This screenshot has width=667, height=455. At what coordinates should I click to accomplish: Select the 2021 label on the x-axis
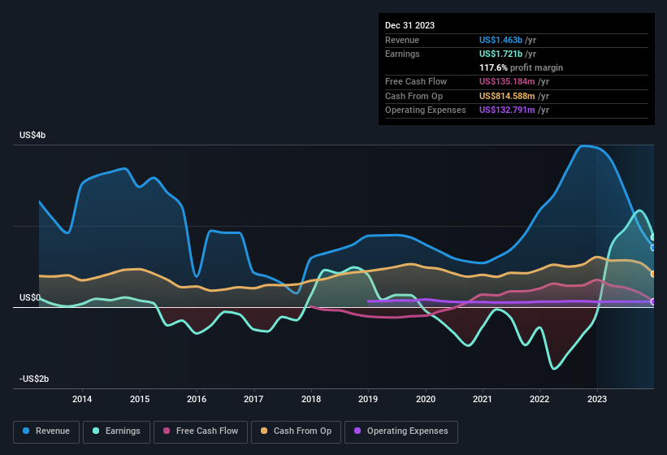pyautogui.click(x=483, y=399)
